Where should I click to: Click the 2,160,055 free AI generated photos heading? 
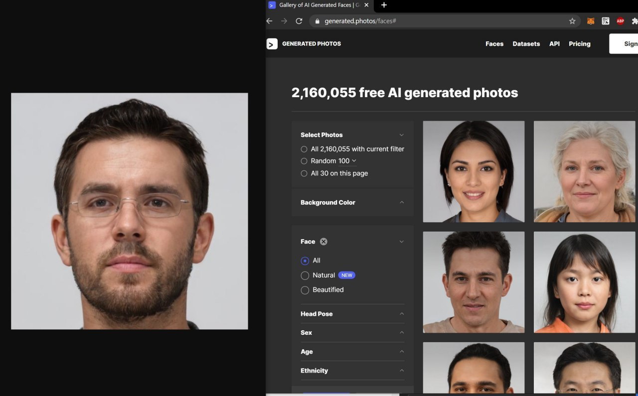405,93
